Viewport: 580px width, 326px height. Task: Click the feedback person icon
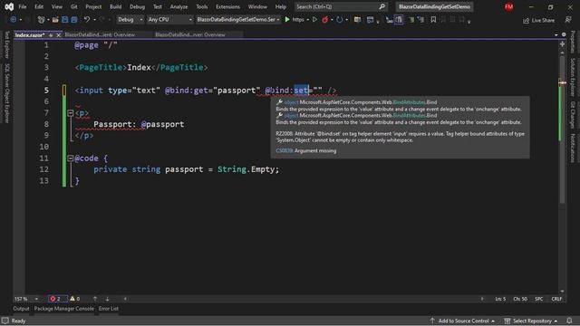568,20
